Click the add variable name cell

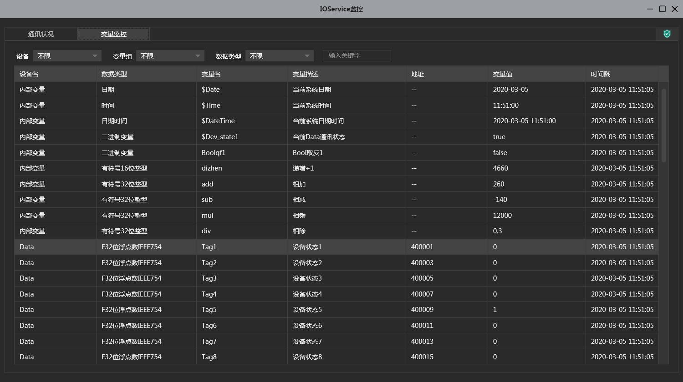(x=242, y=184)
